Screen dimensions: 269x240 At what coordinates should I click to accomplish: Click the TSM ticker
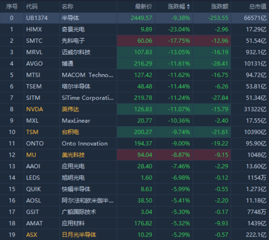32,132
